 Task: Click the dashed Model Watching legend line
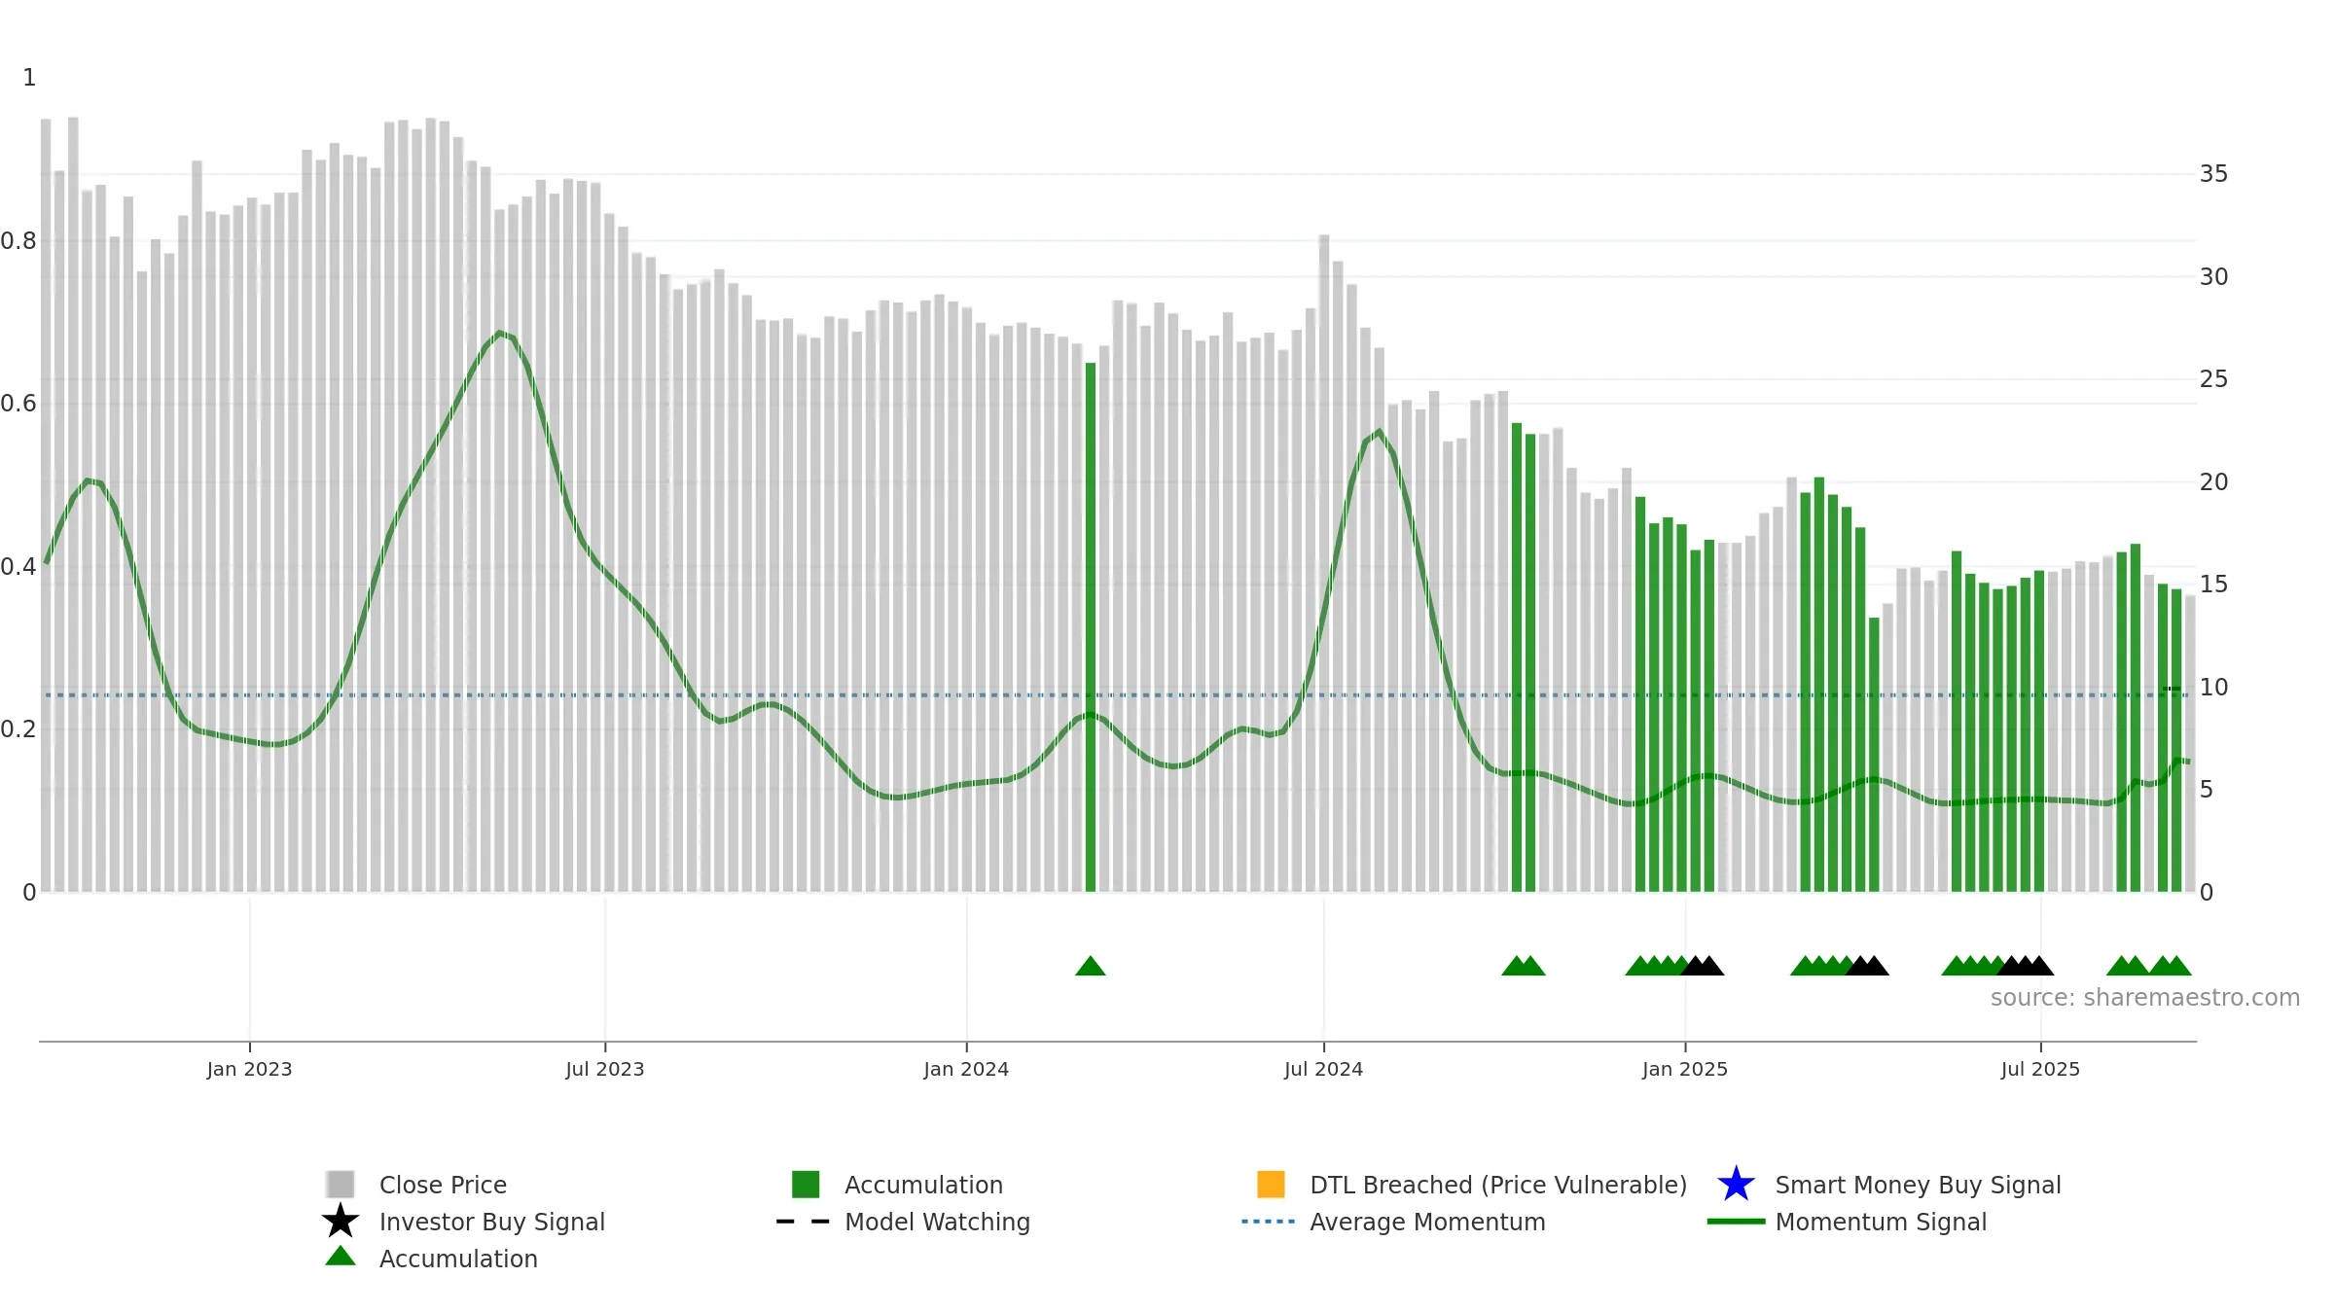[x=804, y=1222]
